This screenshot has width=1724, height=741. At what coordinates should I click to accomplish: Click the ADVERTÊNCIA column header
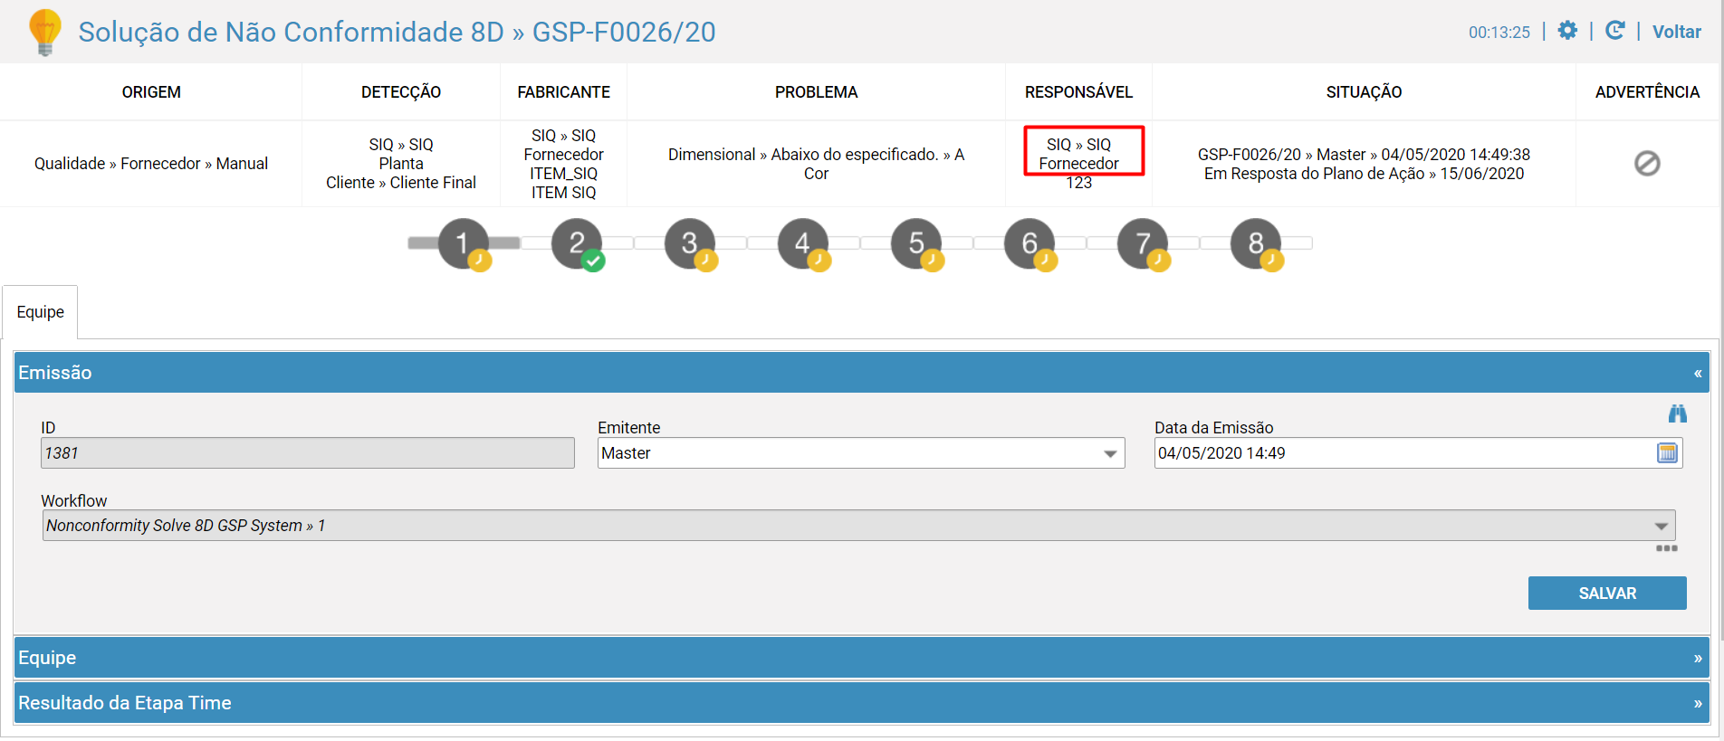tap(1647, 92)
